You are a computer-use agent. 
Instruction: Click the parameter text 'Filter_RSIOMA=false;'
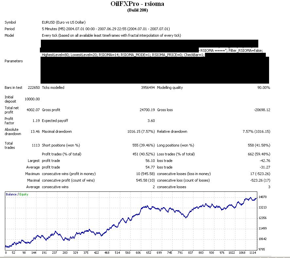pyautogui.click(x=246, y=50)
